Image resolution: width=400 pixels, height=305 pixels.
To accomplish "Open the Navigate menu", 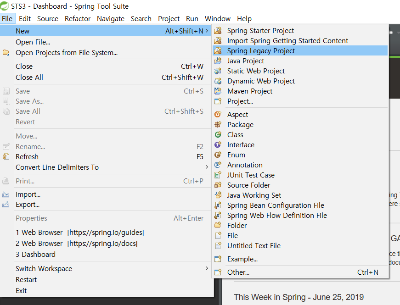I will click(x=111, y=19).
